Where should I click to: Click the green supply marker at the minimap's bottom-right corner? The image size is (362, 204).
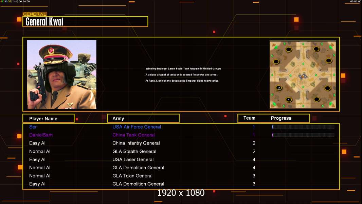(330, 104)
